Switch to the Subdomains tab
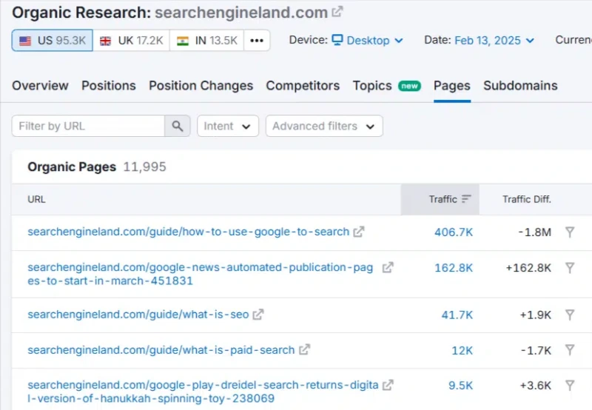 [520, 86]
